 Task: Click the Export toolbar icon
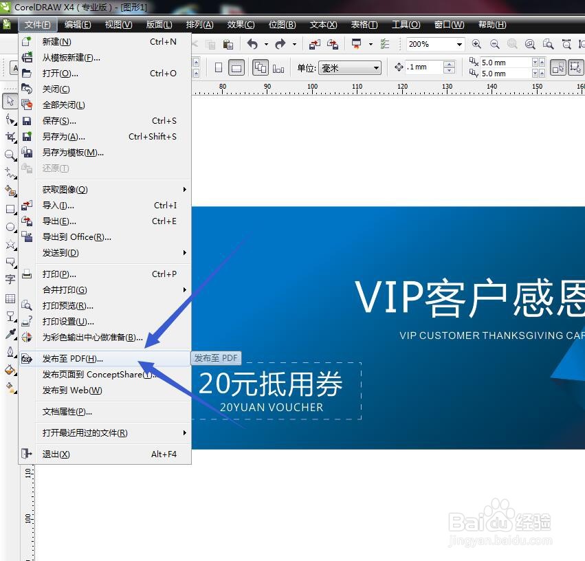(333, 45)
